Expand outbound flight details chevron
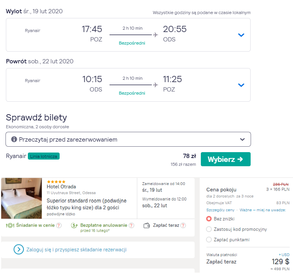This screenshot has height=273, width=293. [x=241, y=35]
